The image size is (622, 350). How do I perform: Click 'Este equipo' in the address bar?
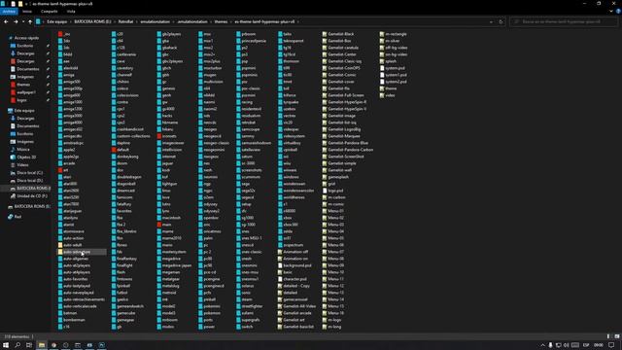tap(57, 21)
